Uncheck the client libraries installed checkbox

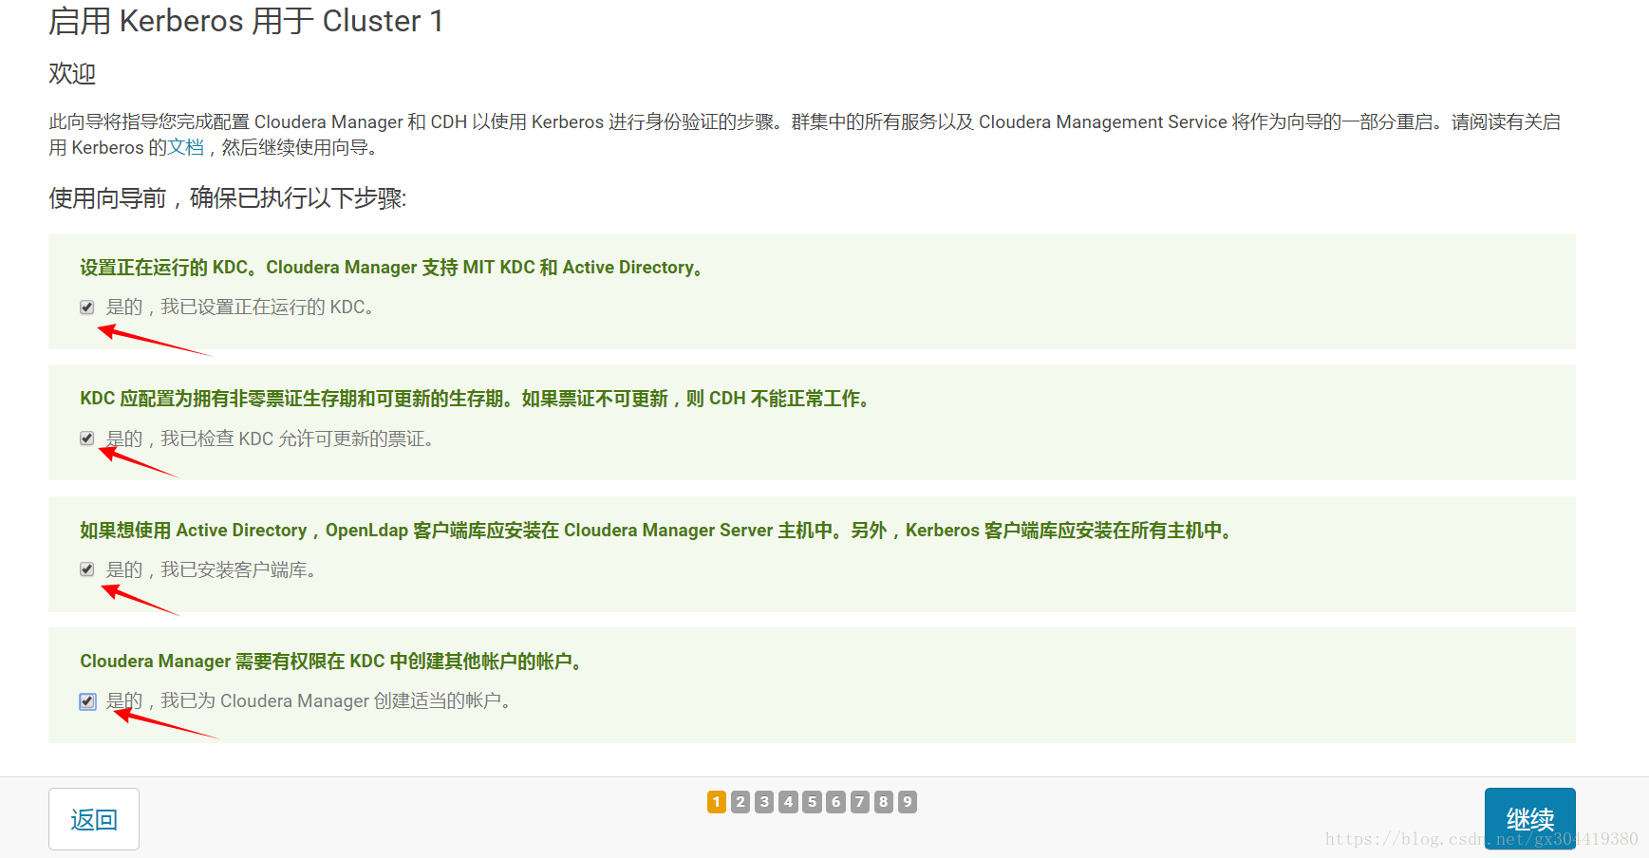[86, 569]
